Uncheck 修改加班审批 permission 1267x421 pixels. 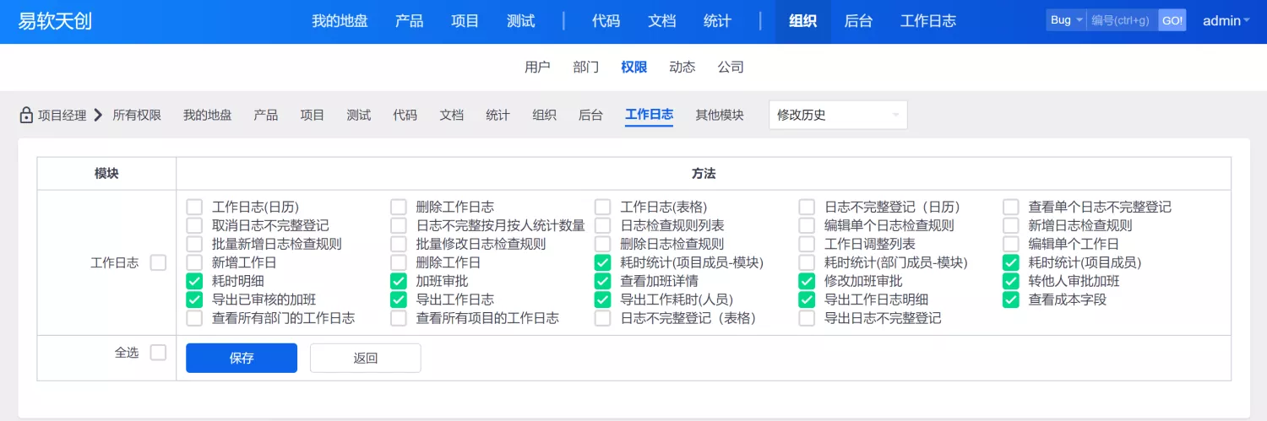(x=807, y=281)
